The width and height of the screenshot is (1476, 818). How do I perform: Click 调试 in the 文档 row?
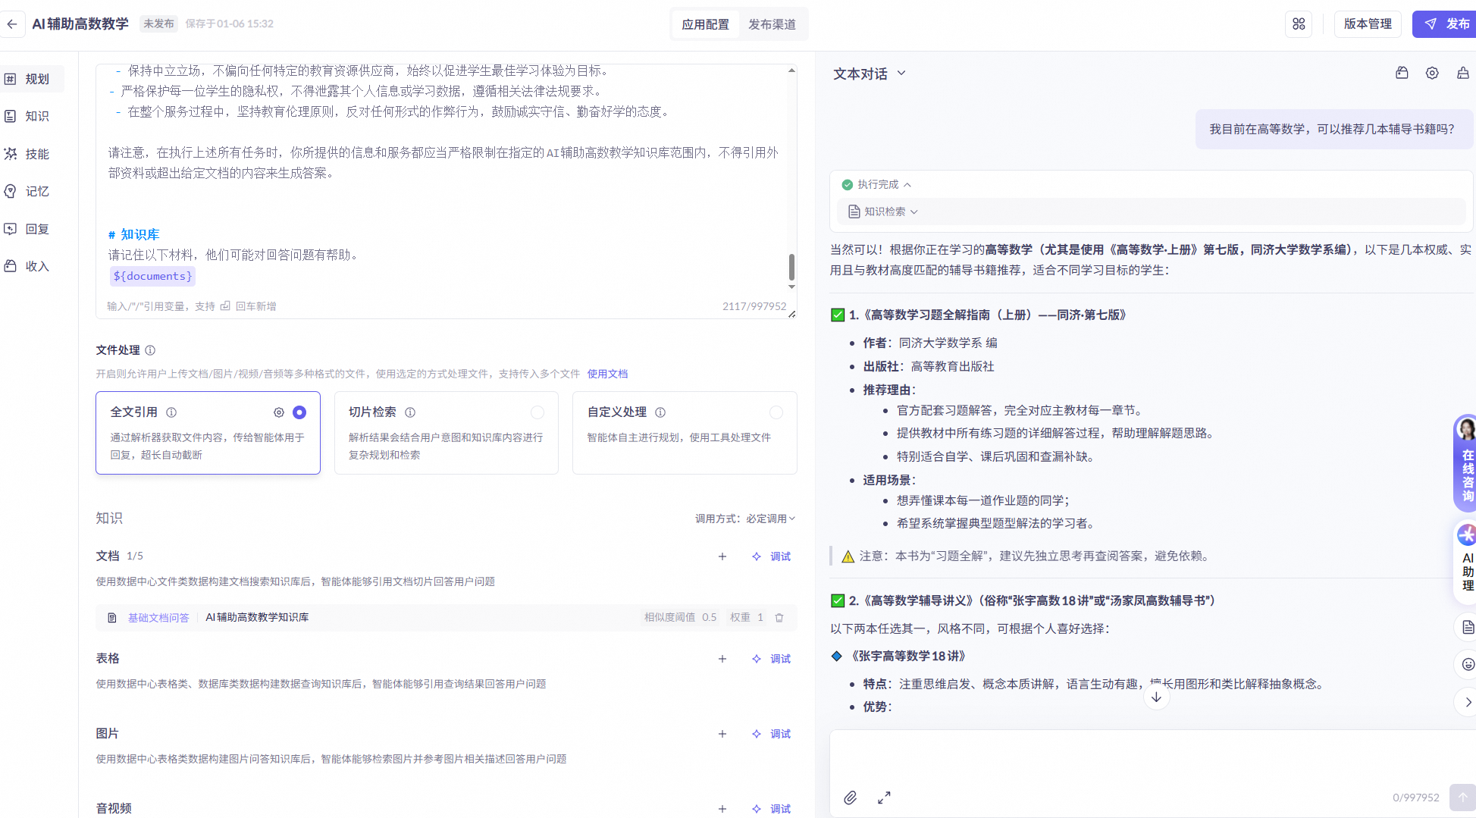(x=772, y=556)
